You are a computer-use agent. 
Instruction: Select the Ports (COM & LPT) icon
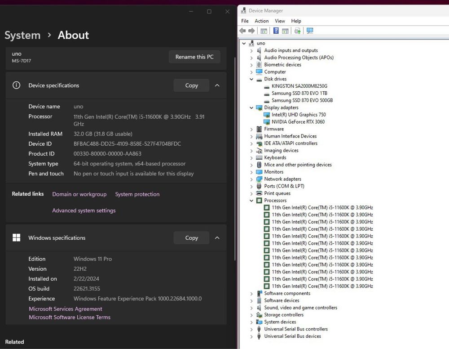[x=259, y=186]
